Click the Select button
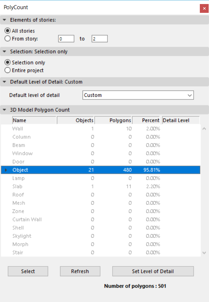 (x=28, y=271)
